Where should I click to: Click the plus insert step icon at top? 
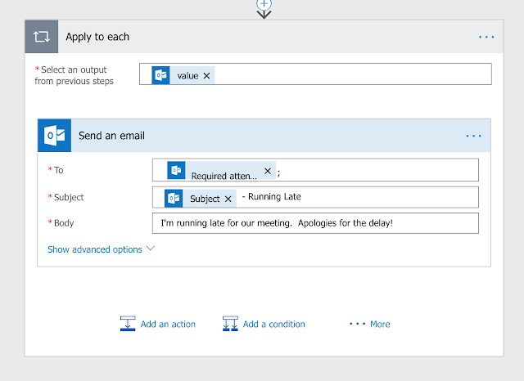(x=264, y=4)
